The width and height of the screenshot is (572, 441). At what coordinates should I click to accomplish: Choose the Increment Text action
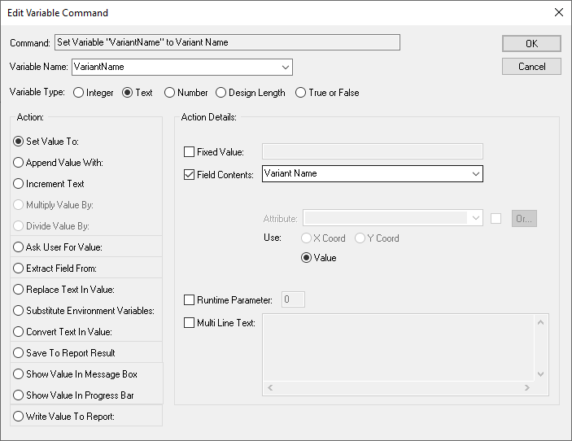(x=19, y=184)
